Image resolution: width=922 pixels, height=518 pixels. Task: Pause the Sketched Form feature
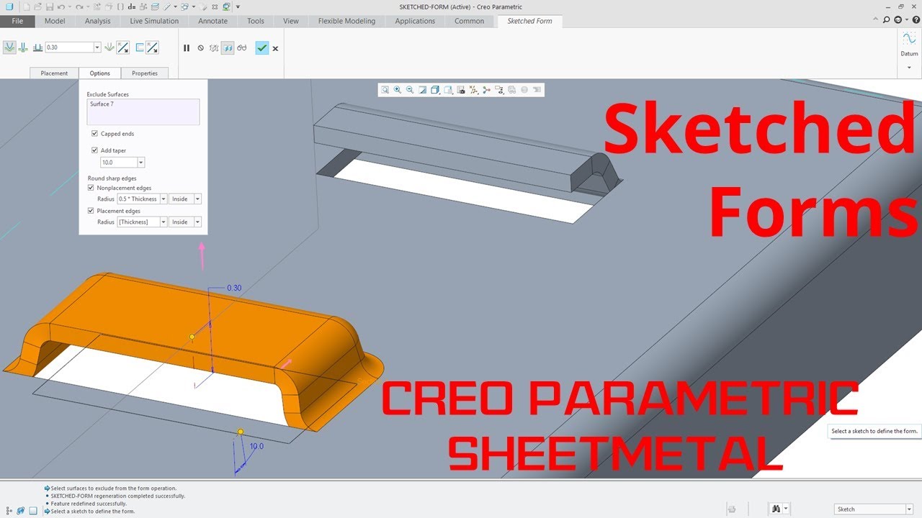tap(187, 48)
